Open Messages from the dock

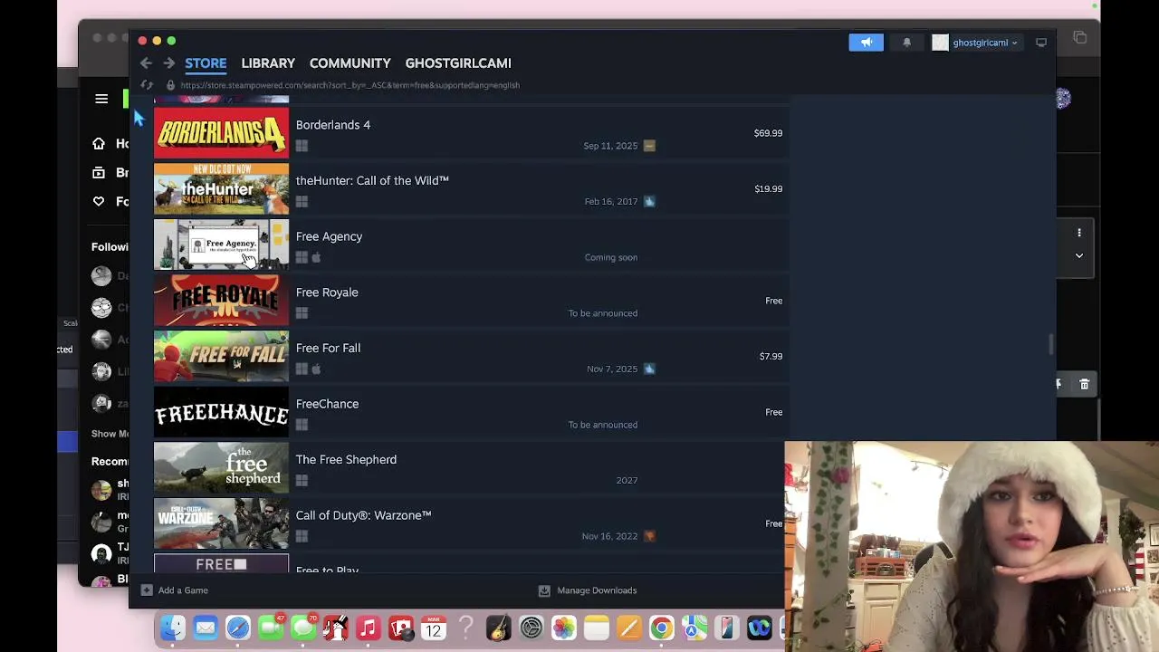pos(303,628)
